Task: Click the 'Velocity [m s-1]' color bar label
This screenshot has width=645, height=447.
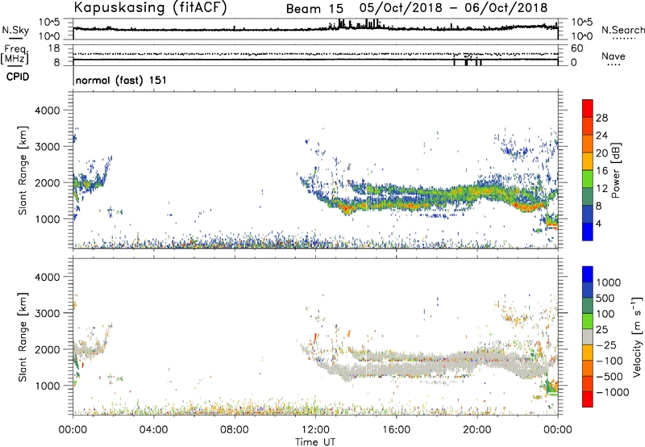Action: tap(637, 336)
